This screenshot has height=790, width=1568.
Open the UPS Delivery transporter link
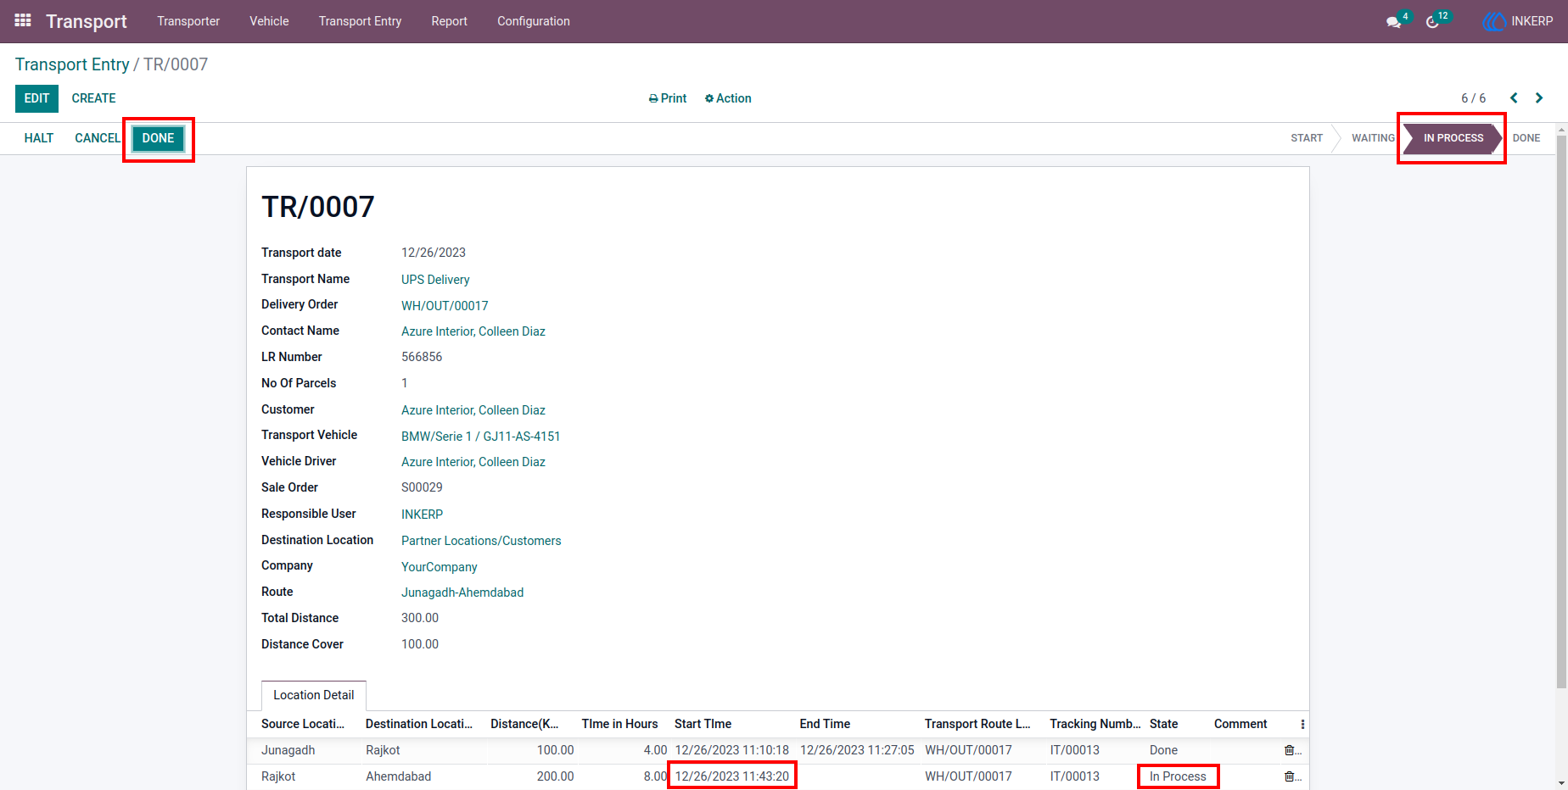(x=435, y=280)
